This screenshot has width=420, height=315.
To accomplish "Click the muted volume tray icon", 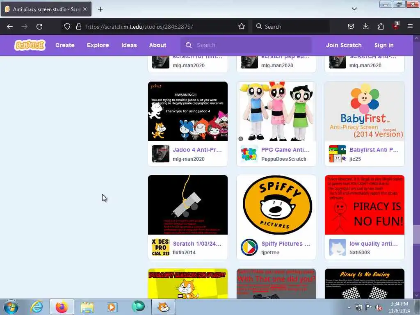I will 379,308.
